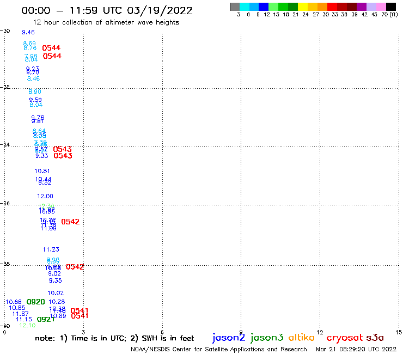Click the wave height value 8.46
Image resolution: width=403 pixels, height=354 pixels.
(33, 78)
